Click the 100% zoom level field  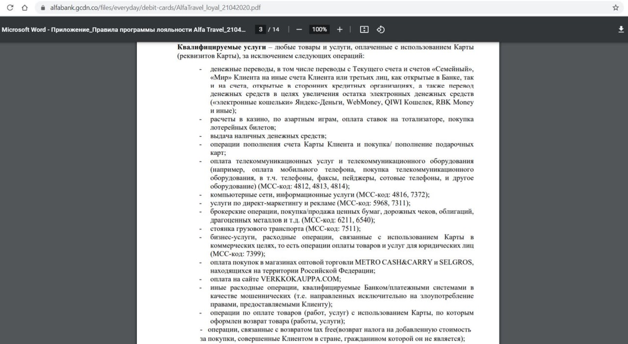pos(319,29)
